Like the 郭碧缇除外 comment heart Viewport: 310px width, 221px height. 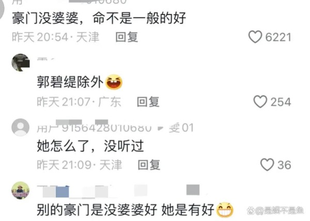click(x=260, y=101)
